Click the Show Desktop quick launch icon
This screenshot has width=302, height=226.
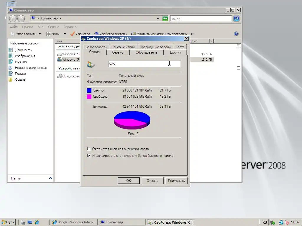[30, 222]
